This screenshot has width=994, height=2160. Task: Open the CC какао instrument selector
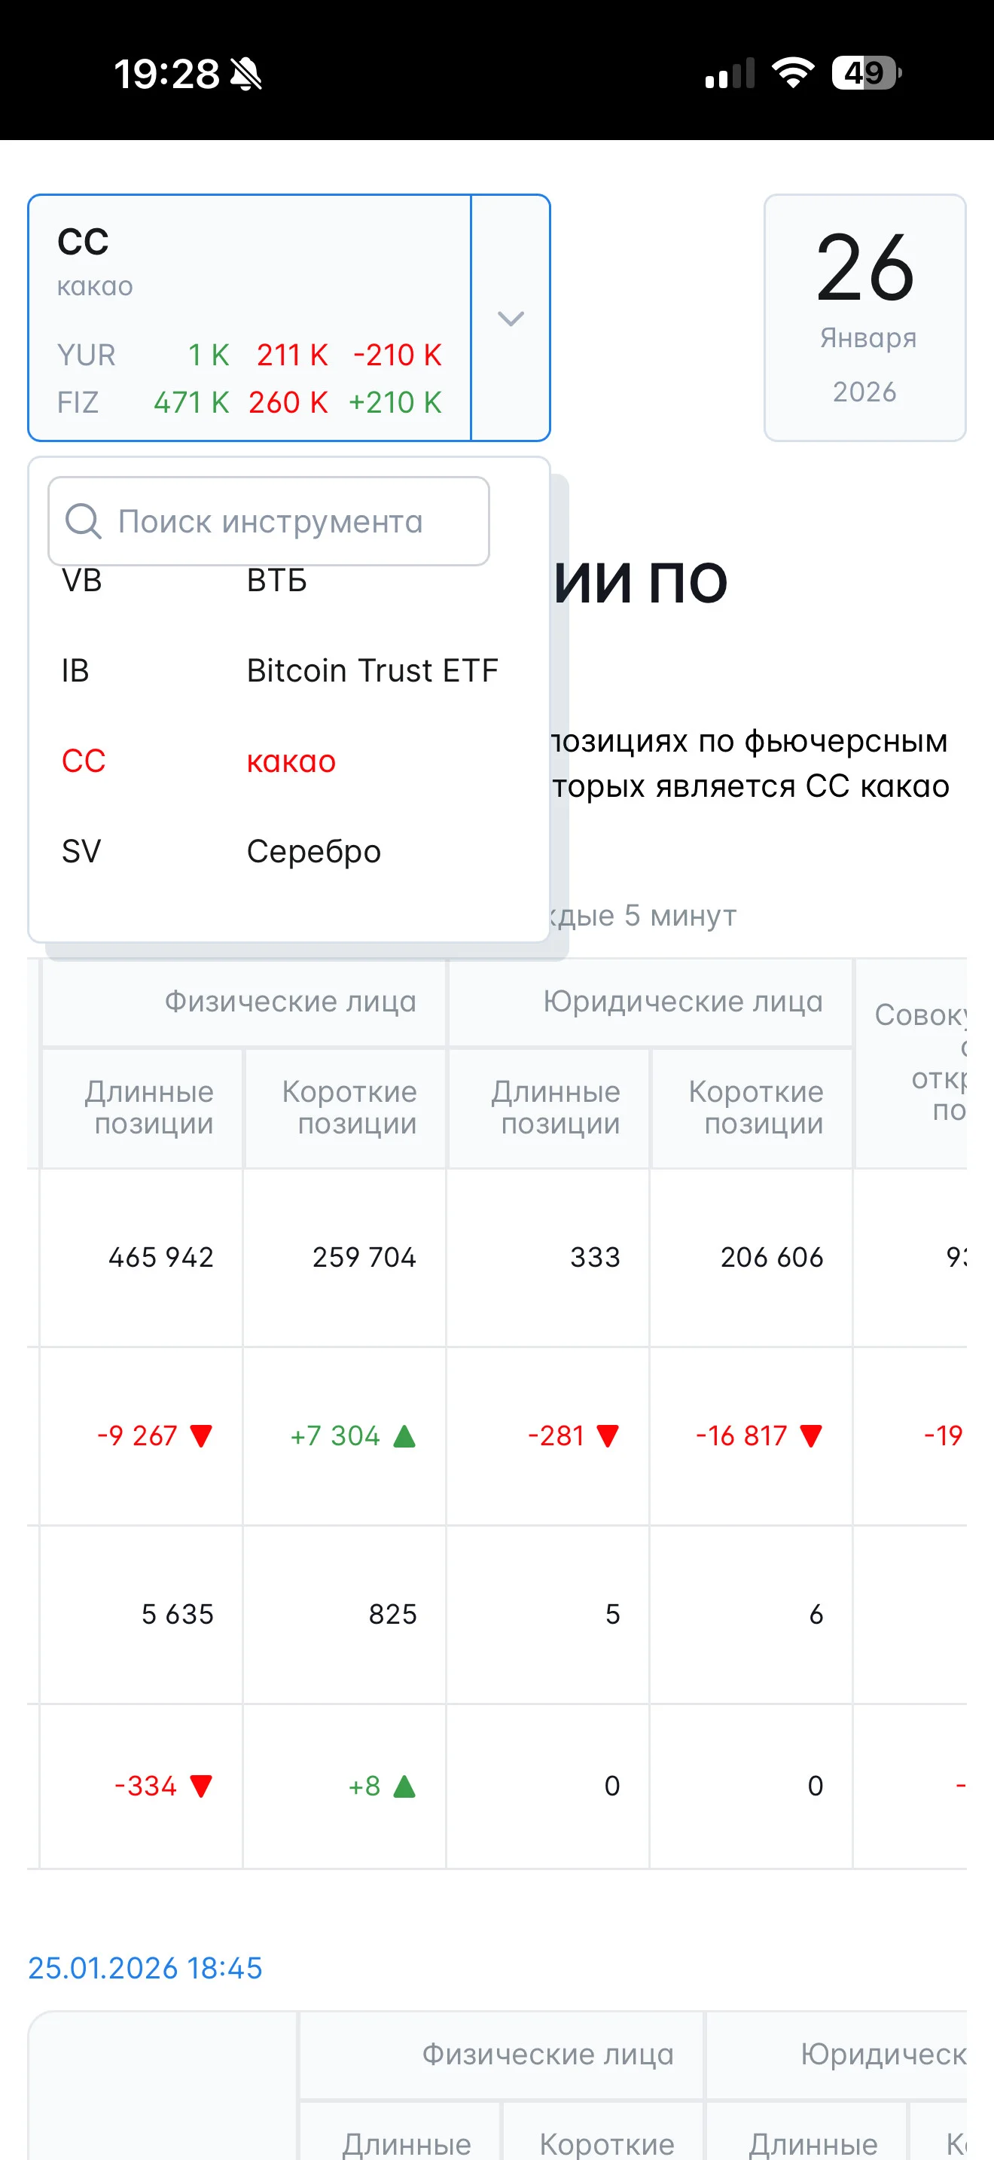[250, 318]
